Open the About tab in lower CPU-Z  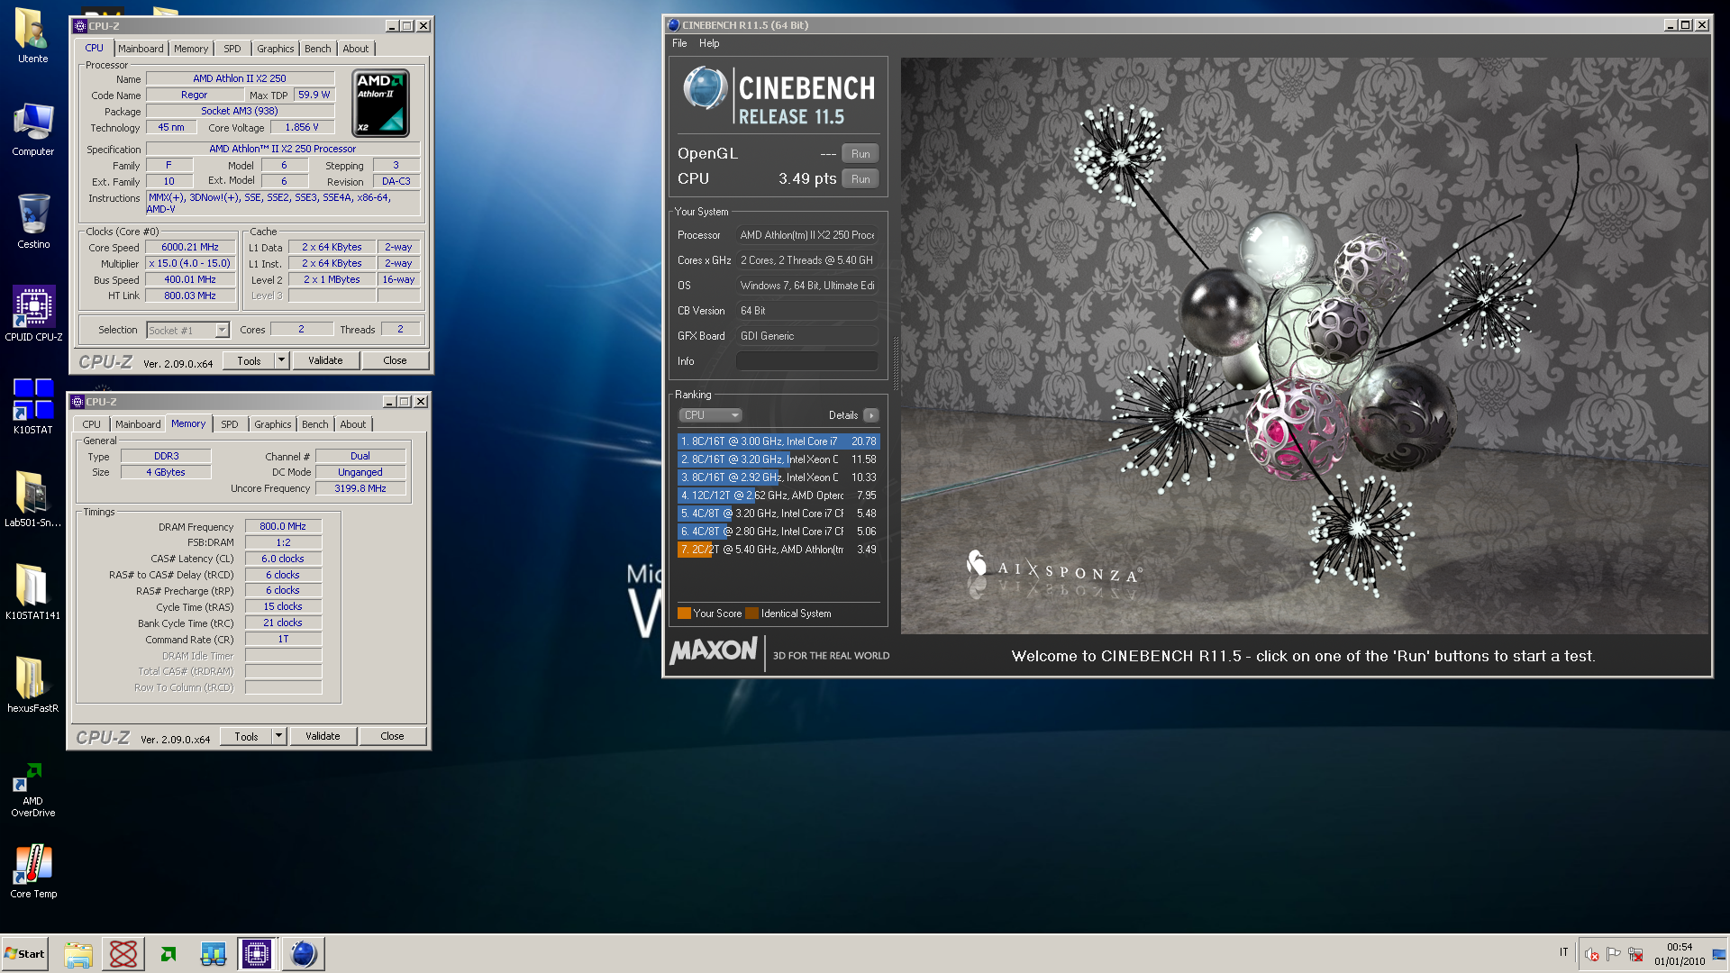click(x=352, y=424)
